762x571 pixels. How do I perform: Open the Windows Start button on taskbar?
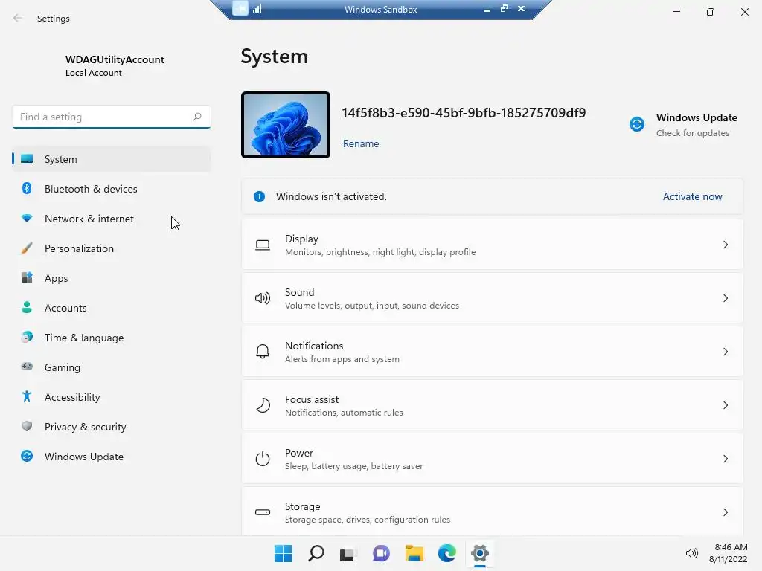pos(283,553)
